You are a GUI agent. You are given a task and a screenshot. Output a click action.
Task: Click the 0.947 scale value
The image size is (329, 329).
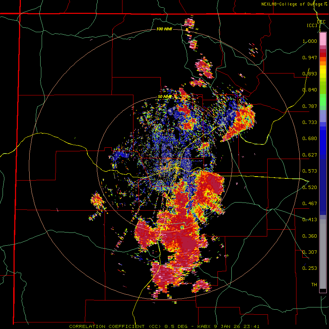310,57
